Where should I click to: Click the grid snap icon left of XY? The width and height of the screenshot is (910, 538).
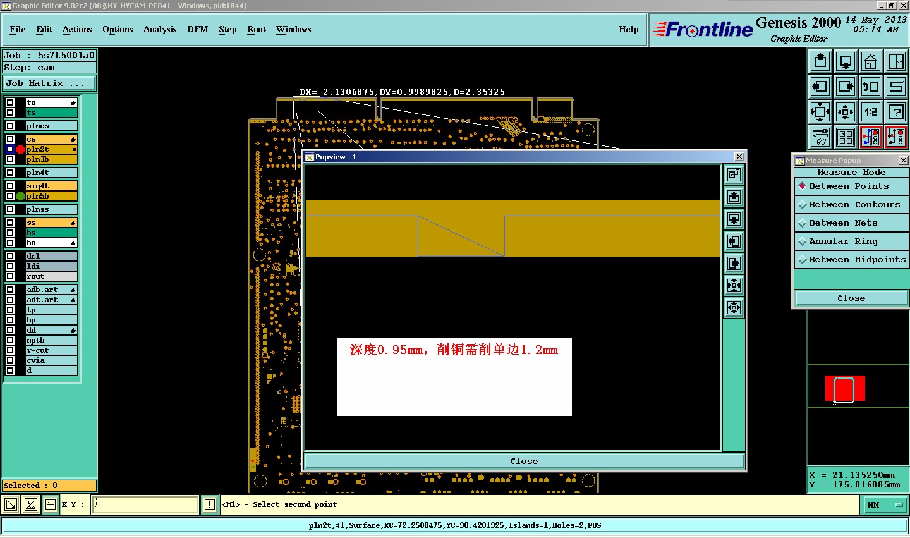(51, 504)
